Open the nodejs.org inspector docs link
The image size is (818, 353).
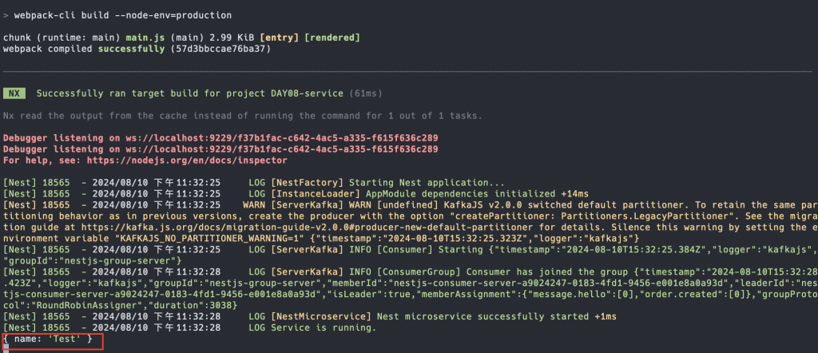tap(187, 161)
